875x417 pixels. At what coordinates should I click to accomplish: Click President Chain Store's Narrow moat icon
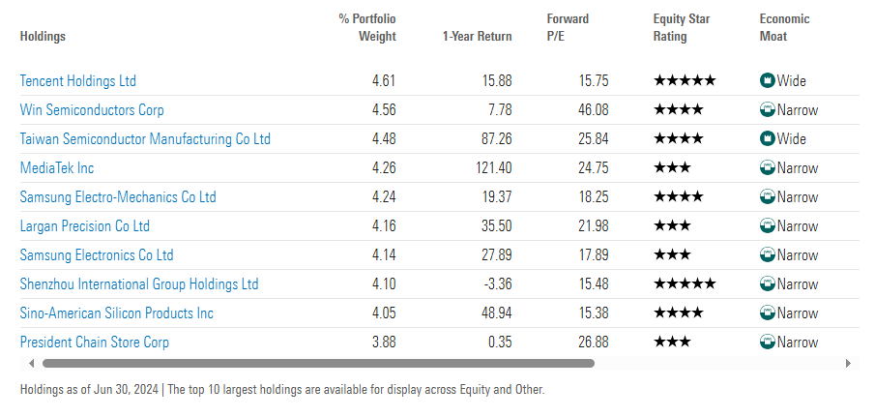[768, 343]
